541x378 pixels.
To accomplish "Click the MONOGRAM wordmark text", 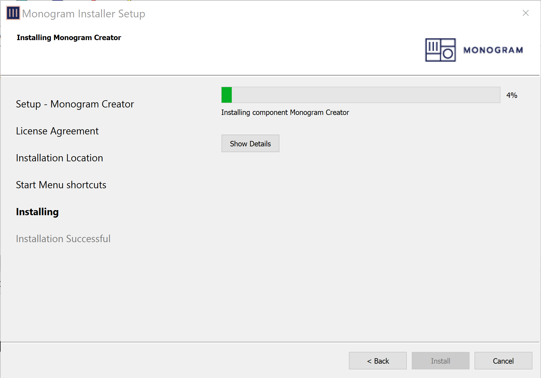I will click(493, 50).
